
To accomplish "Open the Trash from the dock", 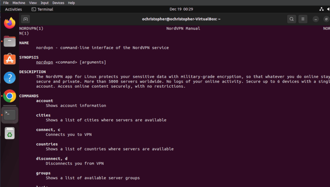I will point(9,133).
